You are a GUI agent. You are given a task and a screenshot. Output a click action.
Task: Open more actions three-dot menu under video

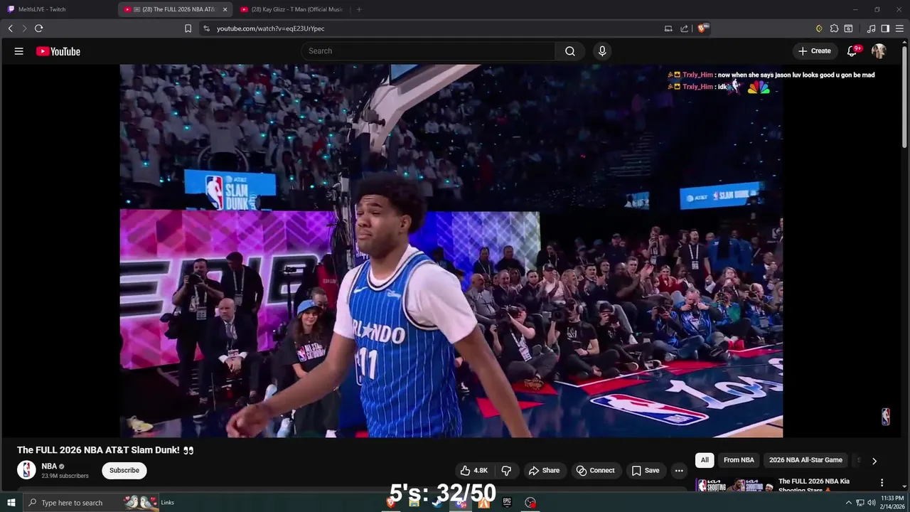pyautogui.click(x=679, y=470)
